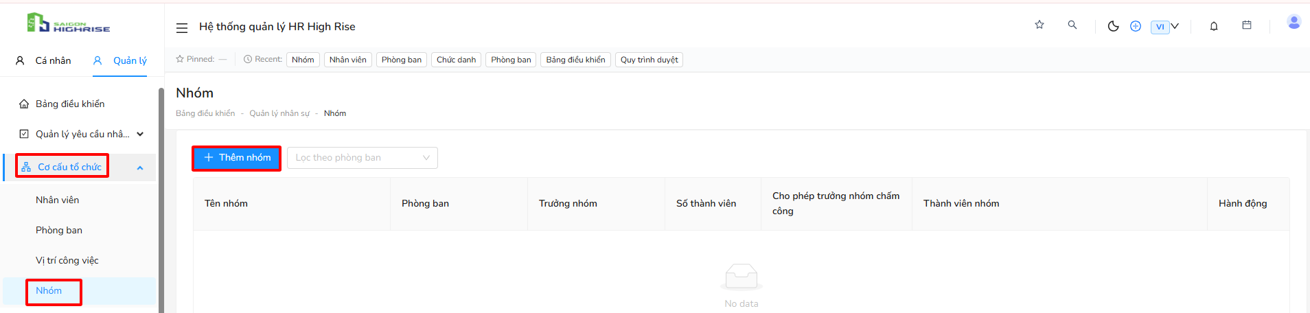Screen dimensions: 1310x313
Task: Open the 'Lọc theo phòng ban' filter dropdown
Action: pos(363,158)
